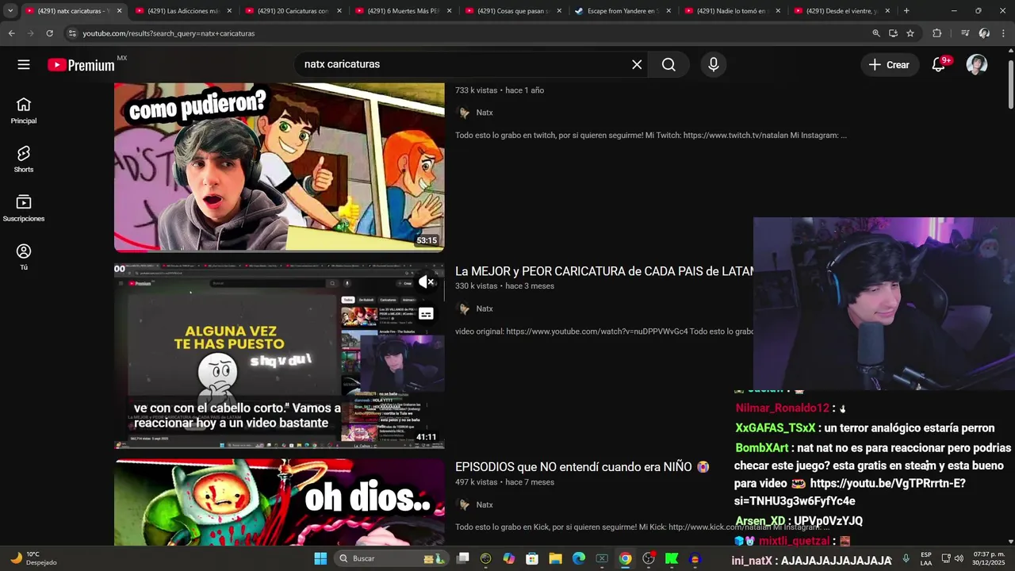Click the chat username Nilmar_Ronaldo12
This screenshot has width=1015, height=571.
click(782, 408)
